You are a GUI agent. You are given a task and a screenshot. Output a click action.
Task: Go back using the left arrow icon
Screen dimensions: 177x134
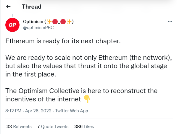click(x=8, y=7)
